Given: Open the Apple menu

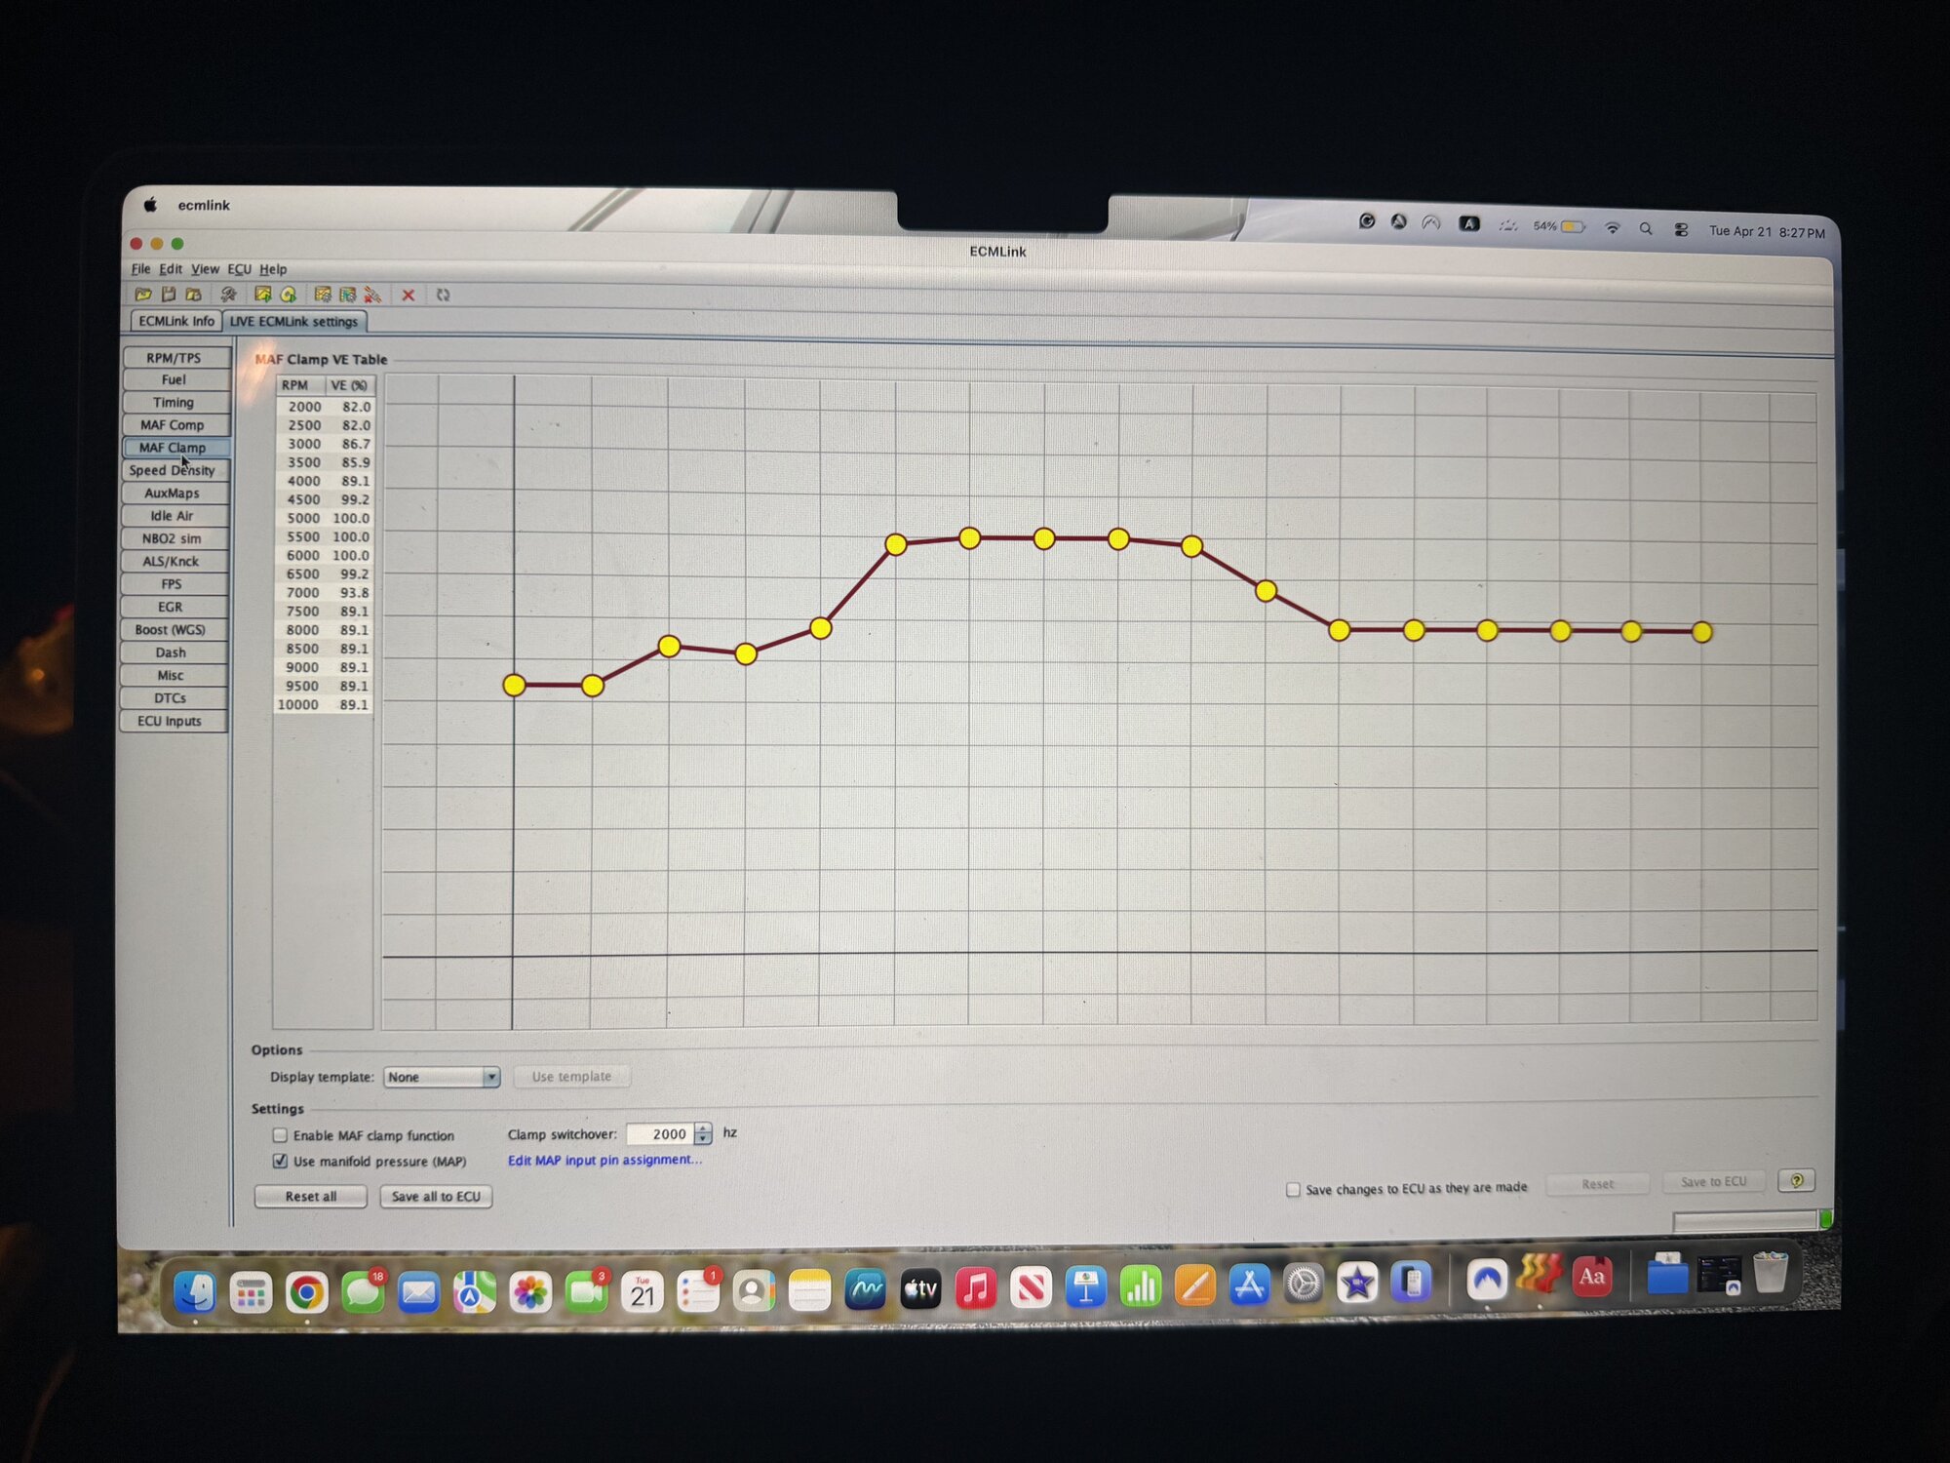Looking at the screenshot, I should (x=151, y=205).
